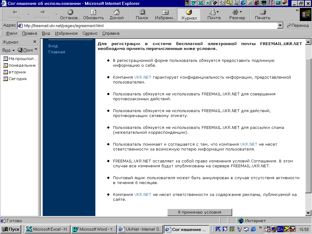Refresh the page with Обновить
This screenshot has width=312, height=234.
pos(93,15)
